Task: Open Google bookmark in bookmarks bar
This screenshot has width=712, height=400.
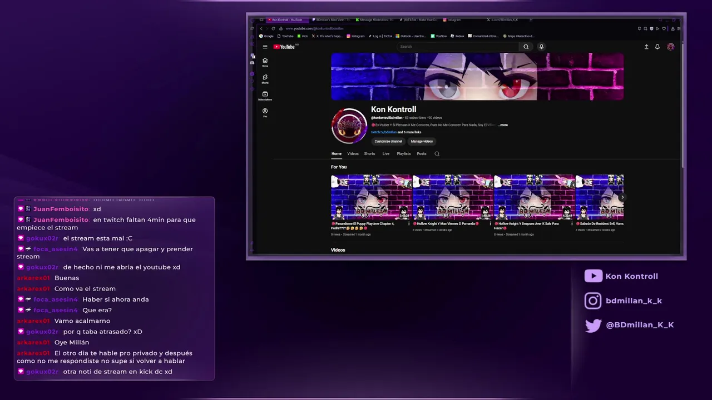Action: [266, 36]
